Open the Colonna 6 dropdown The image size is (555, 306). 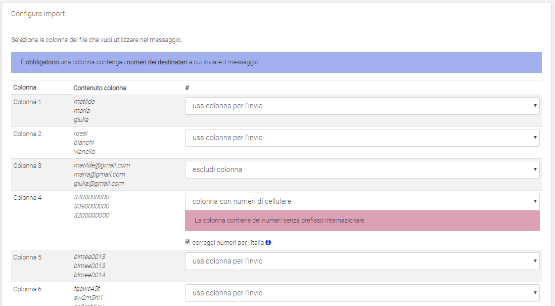point(362,293)
